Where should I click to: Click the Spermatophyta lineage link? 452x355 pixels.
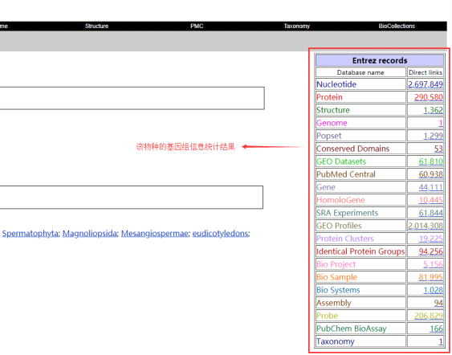coord(30,233)
